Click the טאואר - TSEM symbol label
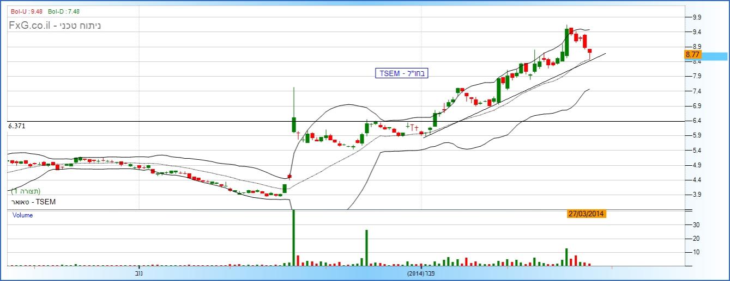 [x=33, y=202]
